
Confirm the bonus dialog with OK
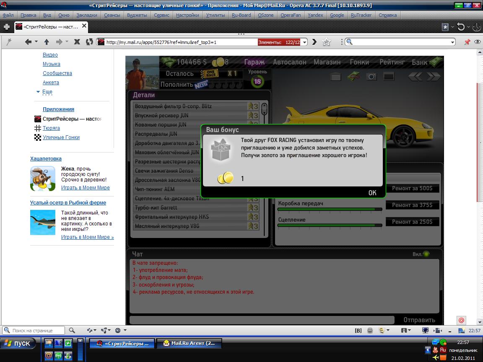(x=372, y=193)
